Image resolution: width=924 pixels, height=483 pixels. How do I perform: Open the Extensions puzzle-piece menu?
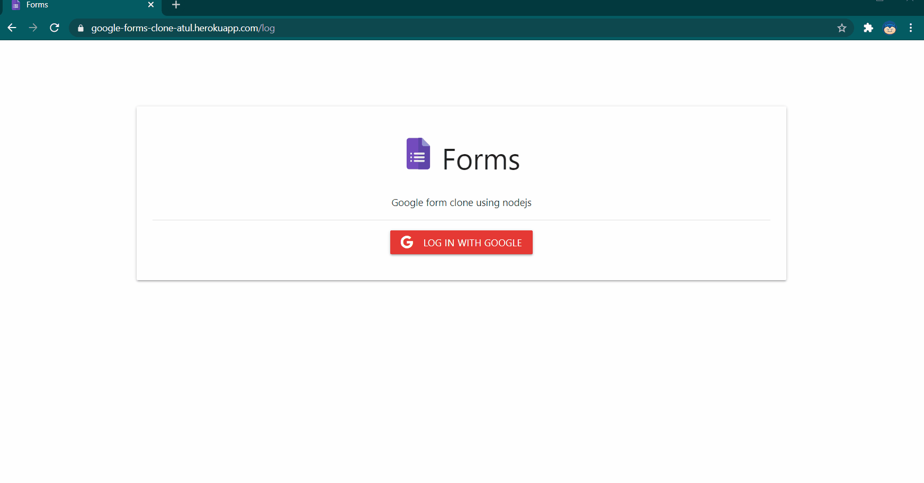pyautogui.click(x=868, y=28)
